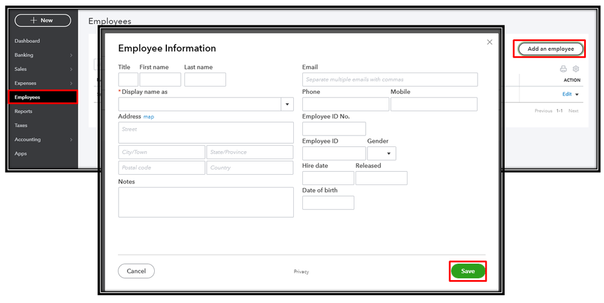Click the Country field
This screenshot has height=303, width=604.
click(x=250, y=168)
